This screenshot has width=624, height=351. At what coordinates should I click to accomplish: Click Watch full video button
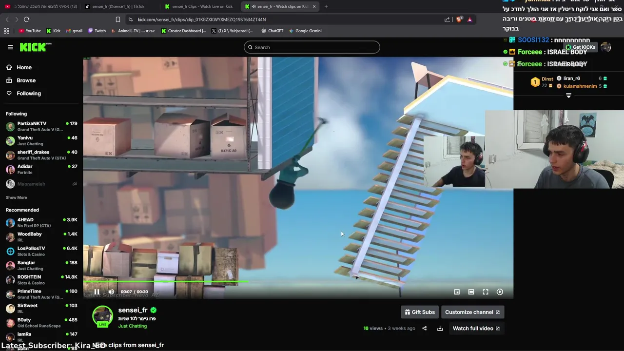coord(476,329)
